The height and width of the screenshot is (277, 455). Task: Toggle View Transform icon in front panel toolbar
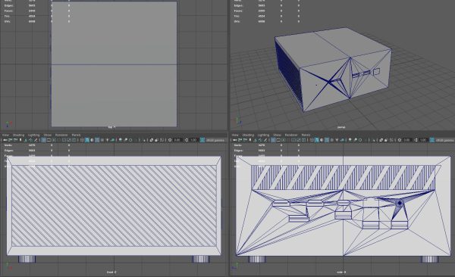(x=202, y=140)
